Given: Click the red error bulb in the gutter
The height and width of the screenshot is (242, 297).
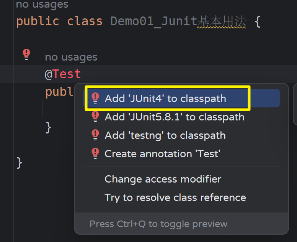Looking at the screenshot, I should tap(26, 54).
